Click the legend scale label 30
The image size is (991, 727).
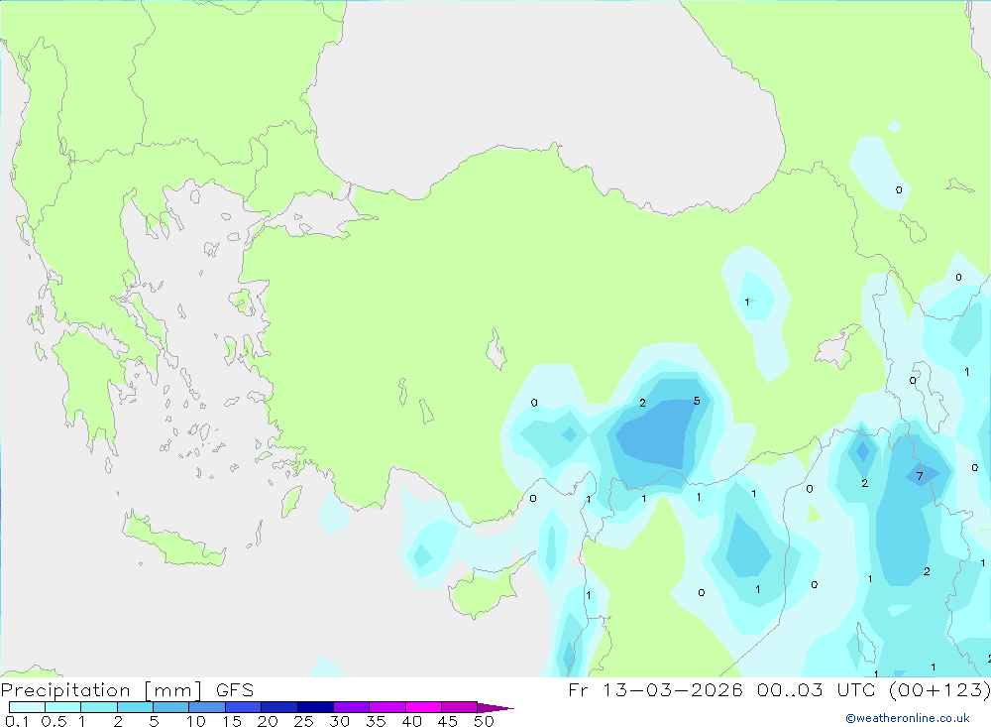(x=339, y=721)
